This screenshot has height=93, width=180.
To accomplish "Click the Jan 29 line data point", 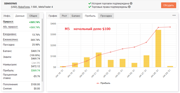I will click(x=170, y=27).
